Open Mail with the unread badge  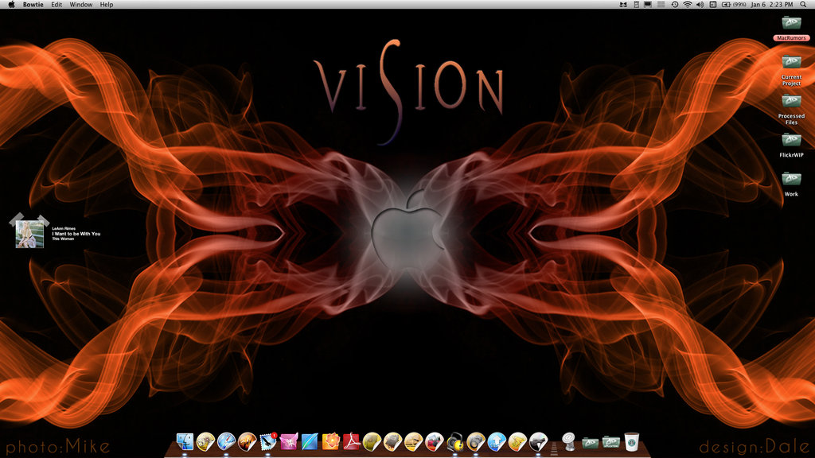tap(267, 441)
